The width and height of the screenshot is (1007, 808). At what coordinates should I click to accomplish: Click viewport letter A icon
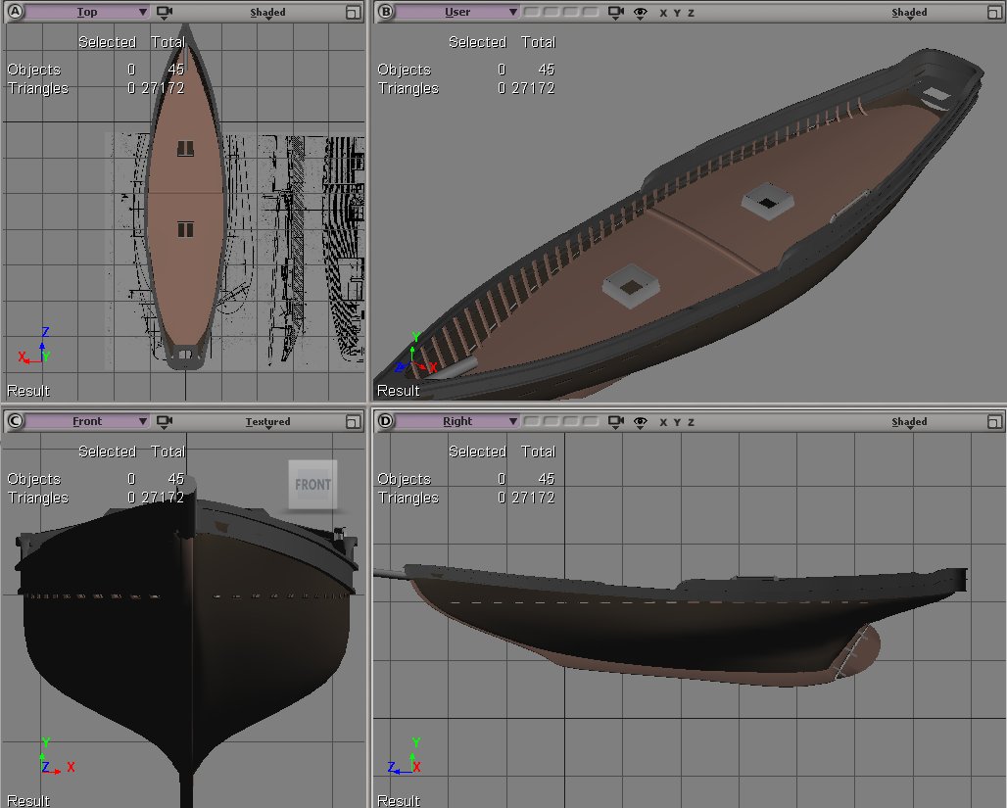coord(15,13)
